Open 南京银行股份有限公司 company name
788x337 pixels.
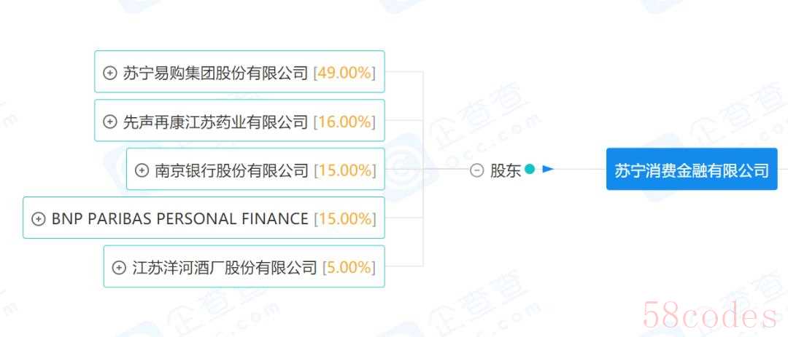tap(232, 170)
